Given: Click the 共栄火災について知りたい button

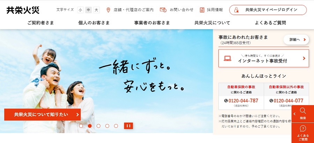Looking at the screenshot, I should pyautogui.click(x=43, y=114).
